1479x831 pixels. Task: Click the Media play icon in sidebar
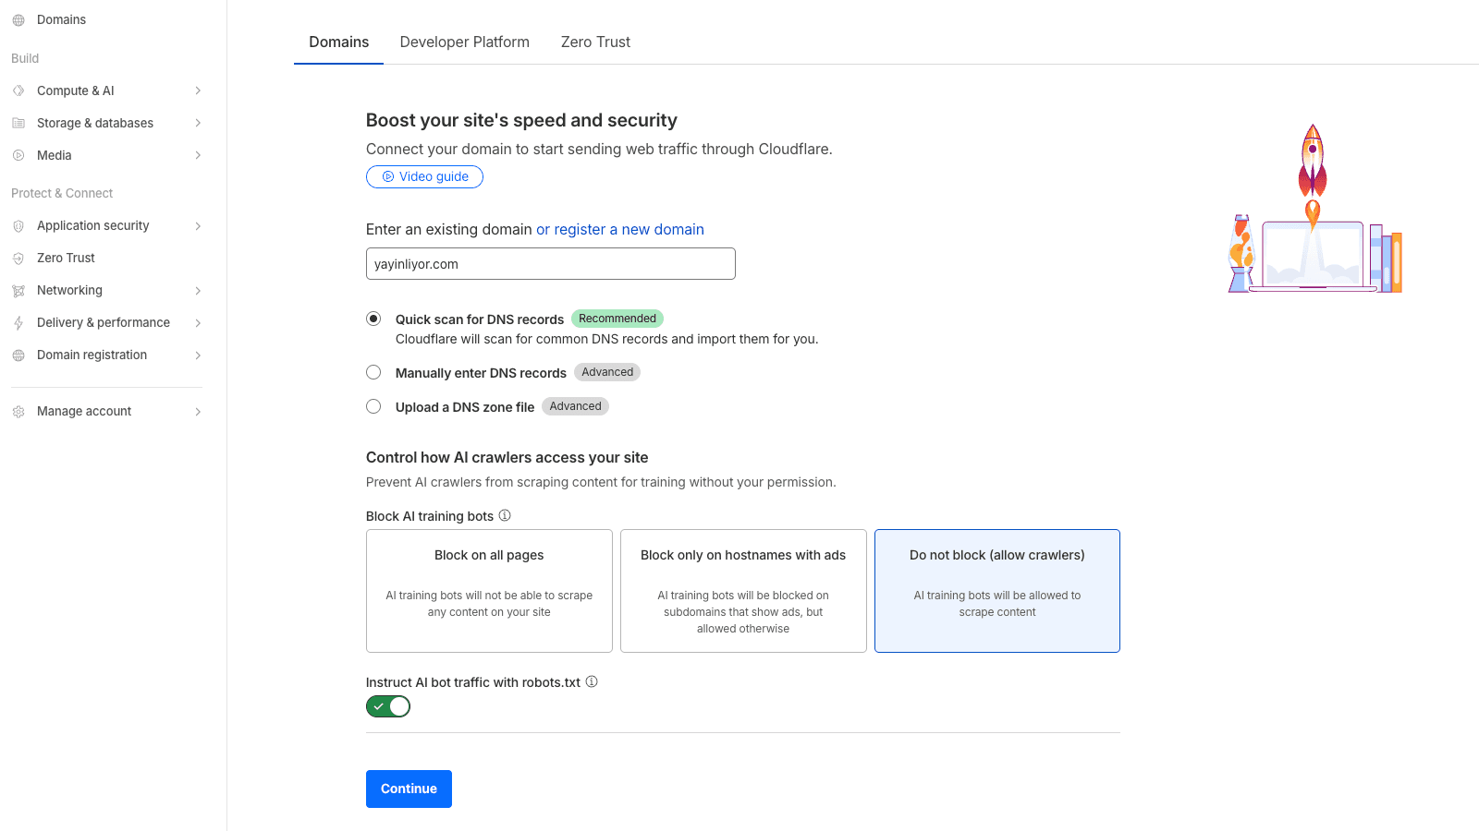[18, 155]
